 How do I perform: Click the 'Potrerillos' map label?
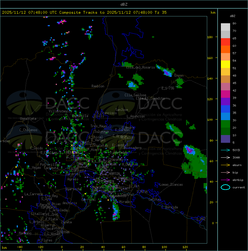point(50,165)
